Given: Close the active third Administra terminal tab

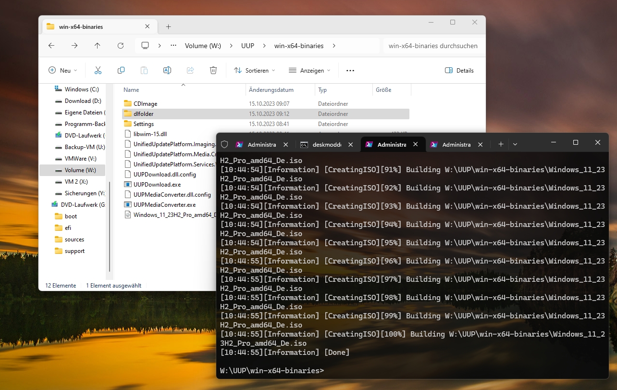Looking at the screenshot, I should tap(416, 144).
